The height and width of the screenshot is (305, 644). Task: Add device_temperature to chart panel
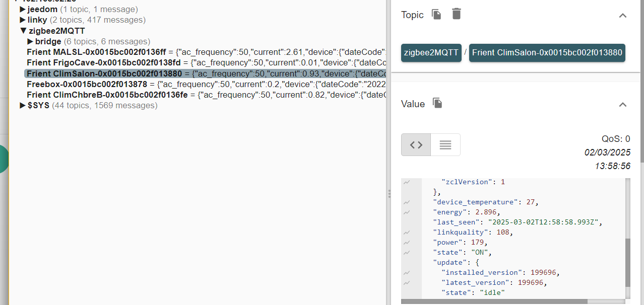(x=406, y=202)
